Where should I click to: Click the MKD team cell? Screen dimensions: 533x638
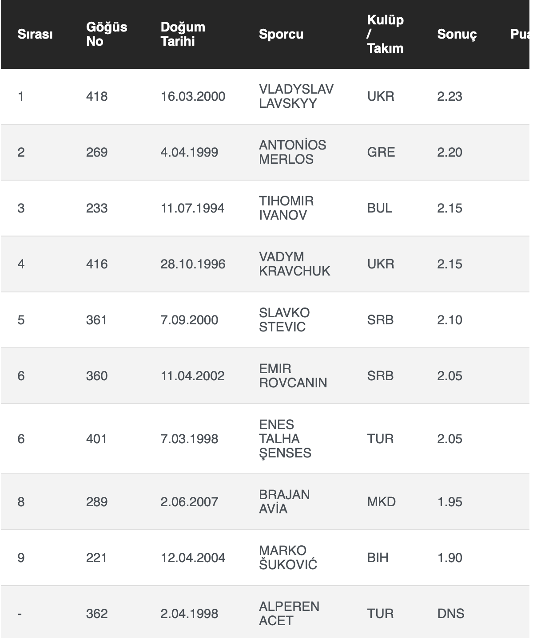coord(381,502)
